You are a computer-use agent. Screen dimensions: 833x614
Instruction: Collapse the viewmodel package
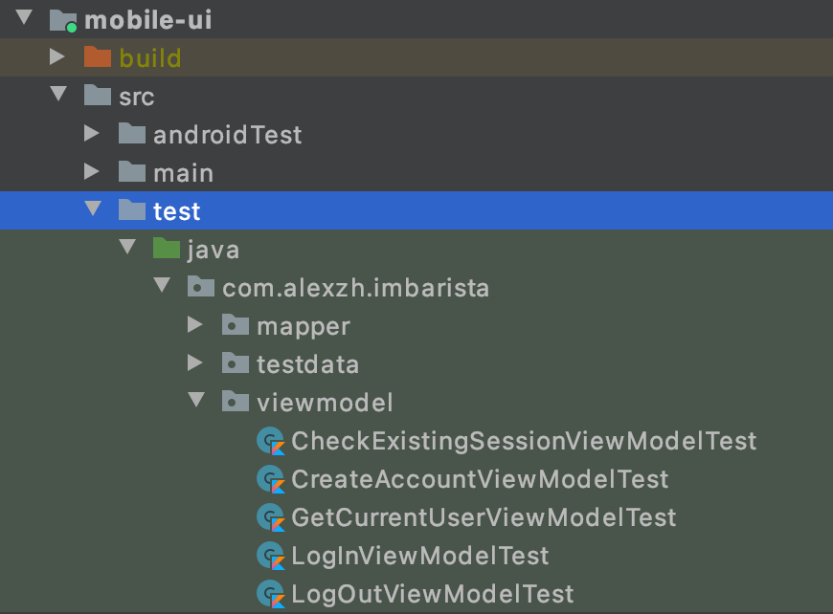pos(196,402)
